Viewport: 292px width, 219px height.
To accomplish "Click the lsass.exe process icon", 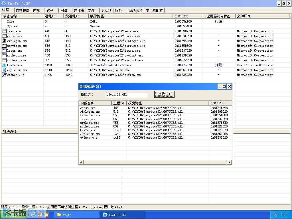I will click(4, 50).
